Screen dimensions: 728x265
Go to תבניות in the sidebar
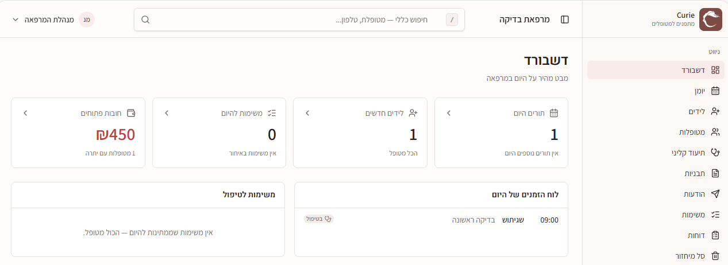pos(656,173)
